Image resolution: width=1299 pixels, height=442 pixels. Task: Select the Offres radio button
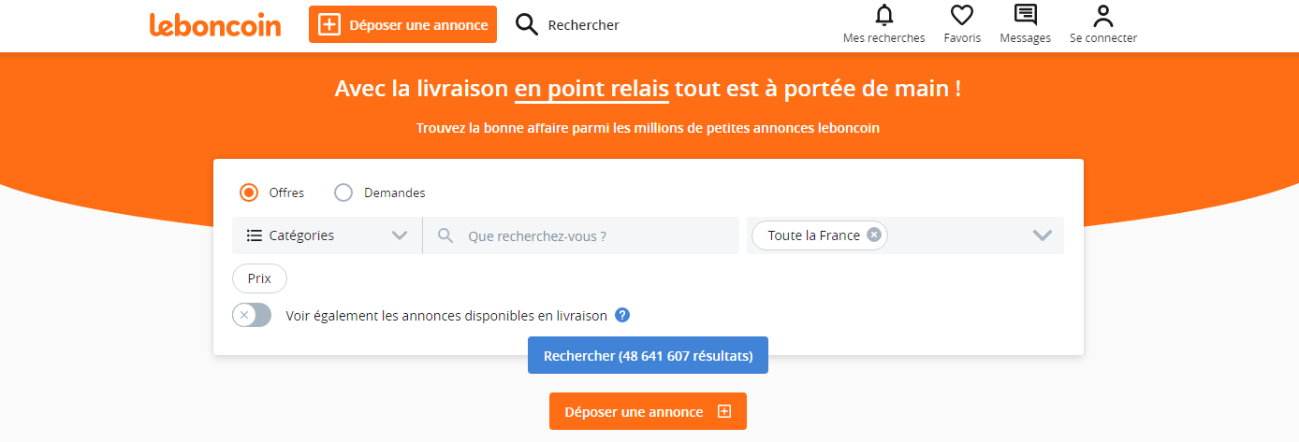coord(249,192)
